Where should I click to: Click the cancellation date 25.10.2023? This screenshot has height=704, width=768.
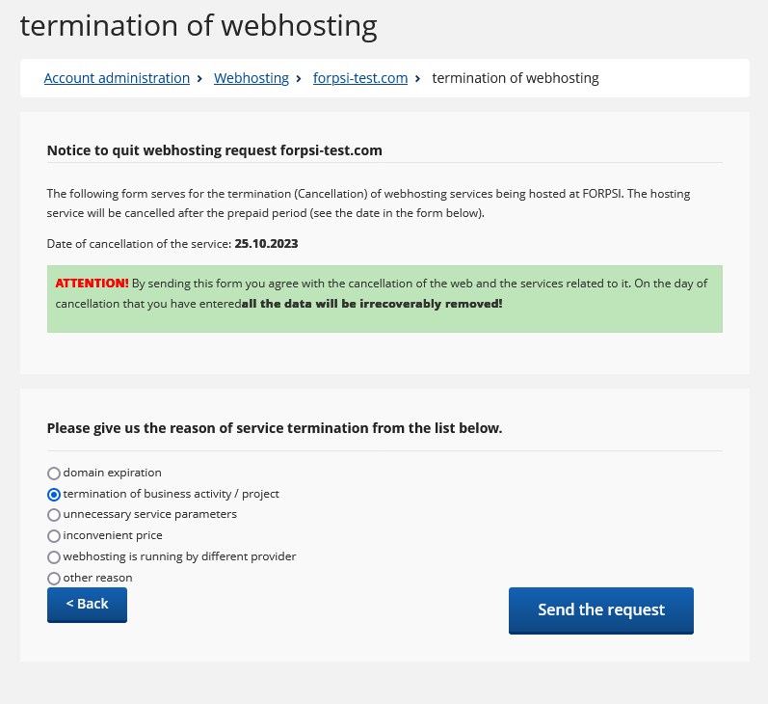point(266,244)
